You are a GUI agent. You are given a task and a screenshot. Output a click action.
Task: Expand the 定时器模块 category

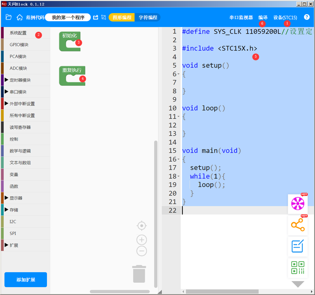pos(6,80)
